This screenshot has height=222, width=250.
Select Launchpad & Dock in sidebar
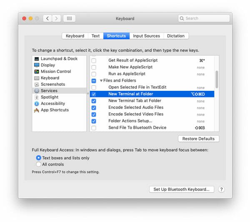tap(59, 59)
